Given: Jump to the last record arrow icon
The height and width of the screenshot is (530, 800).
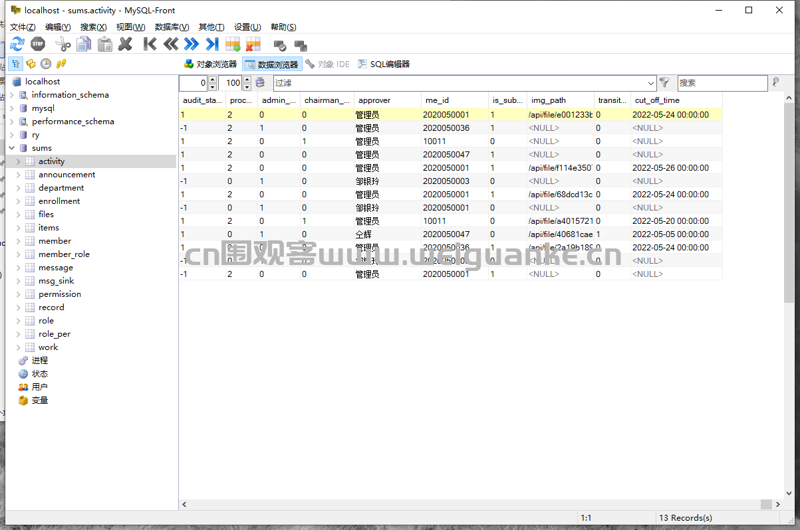Looking at the screenshot, I should (212, 44).
